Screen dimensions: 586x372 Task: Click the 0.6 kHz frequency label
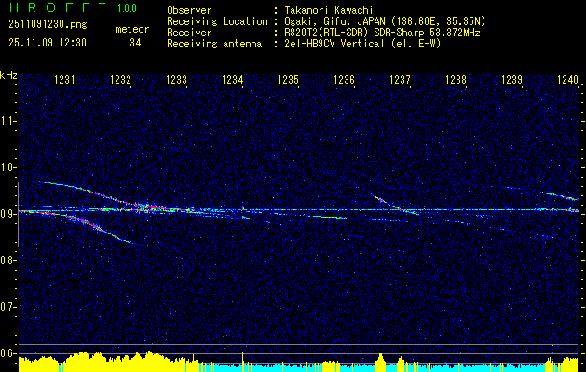[x=7, y=353]
